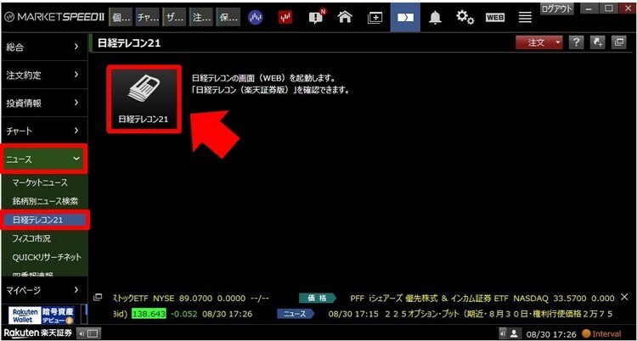Open the red candlestick chart icon
Viewport: 637px width, 341px height.
(285, 18)
